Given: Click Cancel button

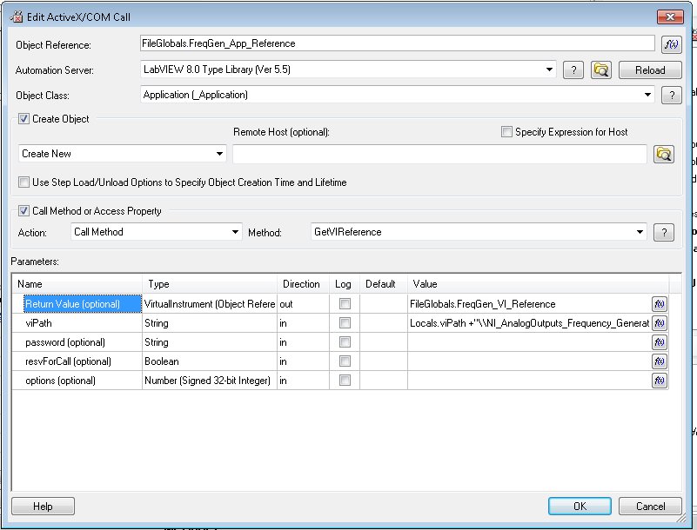Looking at the screenshot, I should [x=650, y=506].
